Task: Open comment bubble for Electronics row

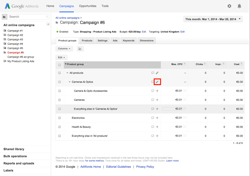Action: tap(153, 118)
